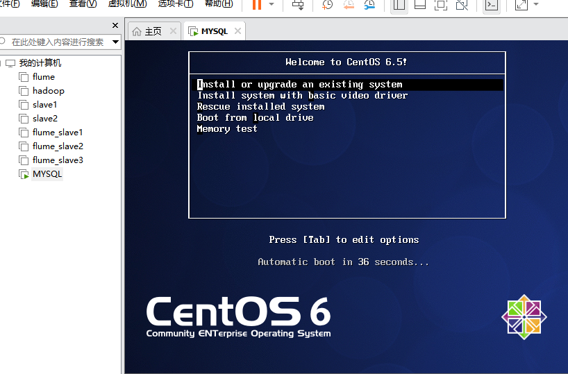This screenshot has height=374, width=568.
Task: Open the 帮助(H) menu
Action: point(219,3)
